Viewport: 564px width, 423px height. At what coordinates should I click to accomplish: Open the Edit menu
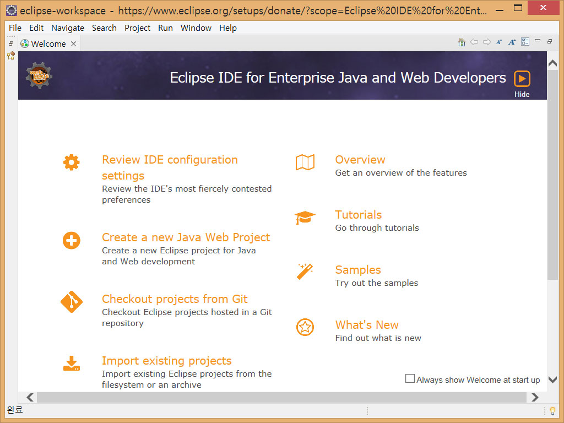click(36, 28)
